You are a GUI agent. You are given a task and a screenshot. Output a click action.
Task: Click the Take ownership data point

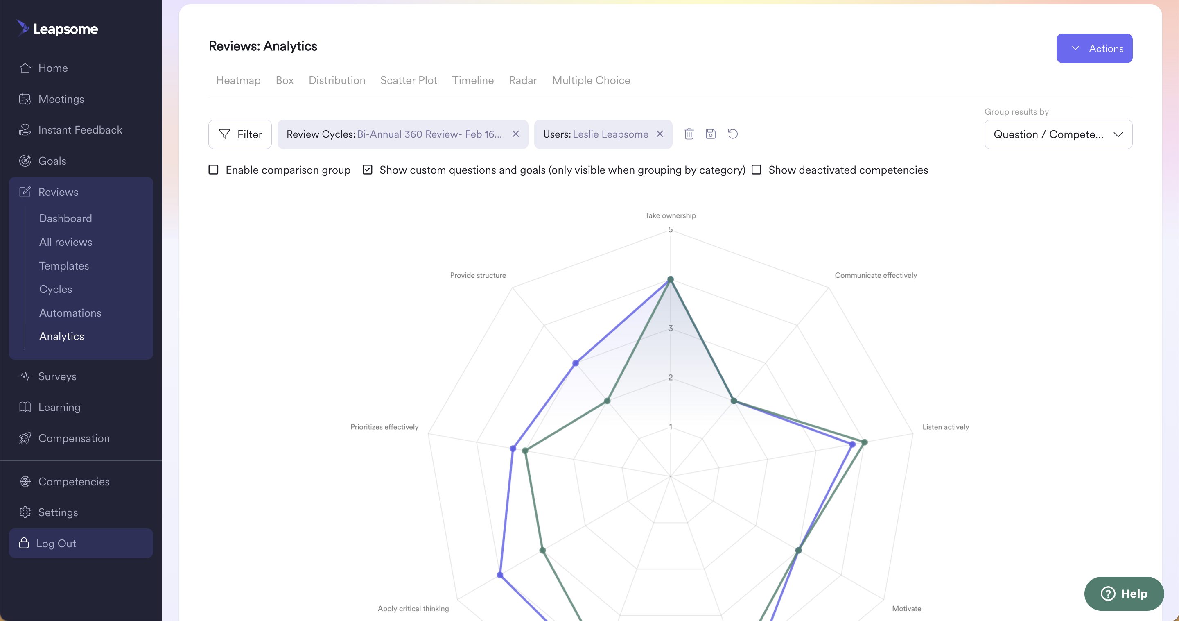tap(670, 279)
